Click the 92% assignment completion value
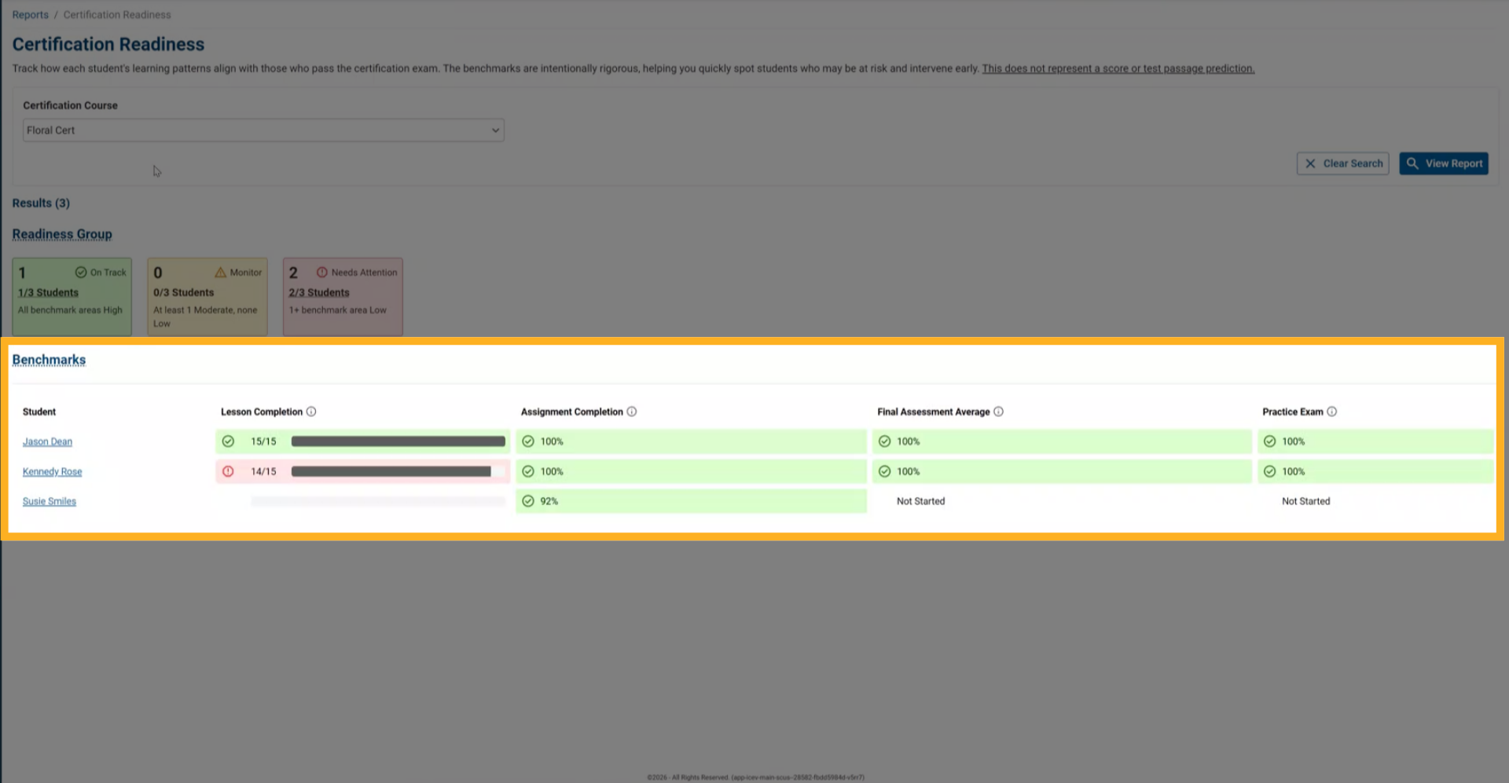Image resolution: width=1509 pixels, height=783 pixels. (x=549, y=501)
